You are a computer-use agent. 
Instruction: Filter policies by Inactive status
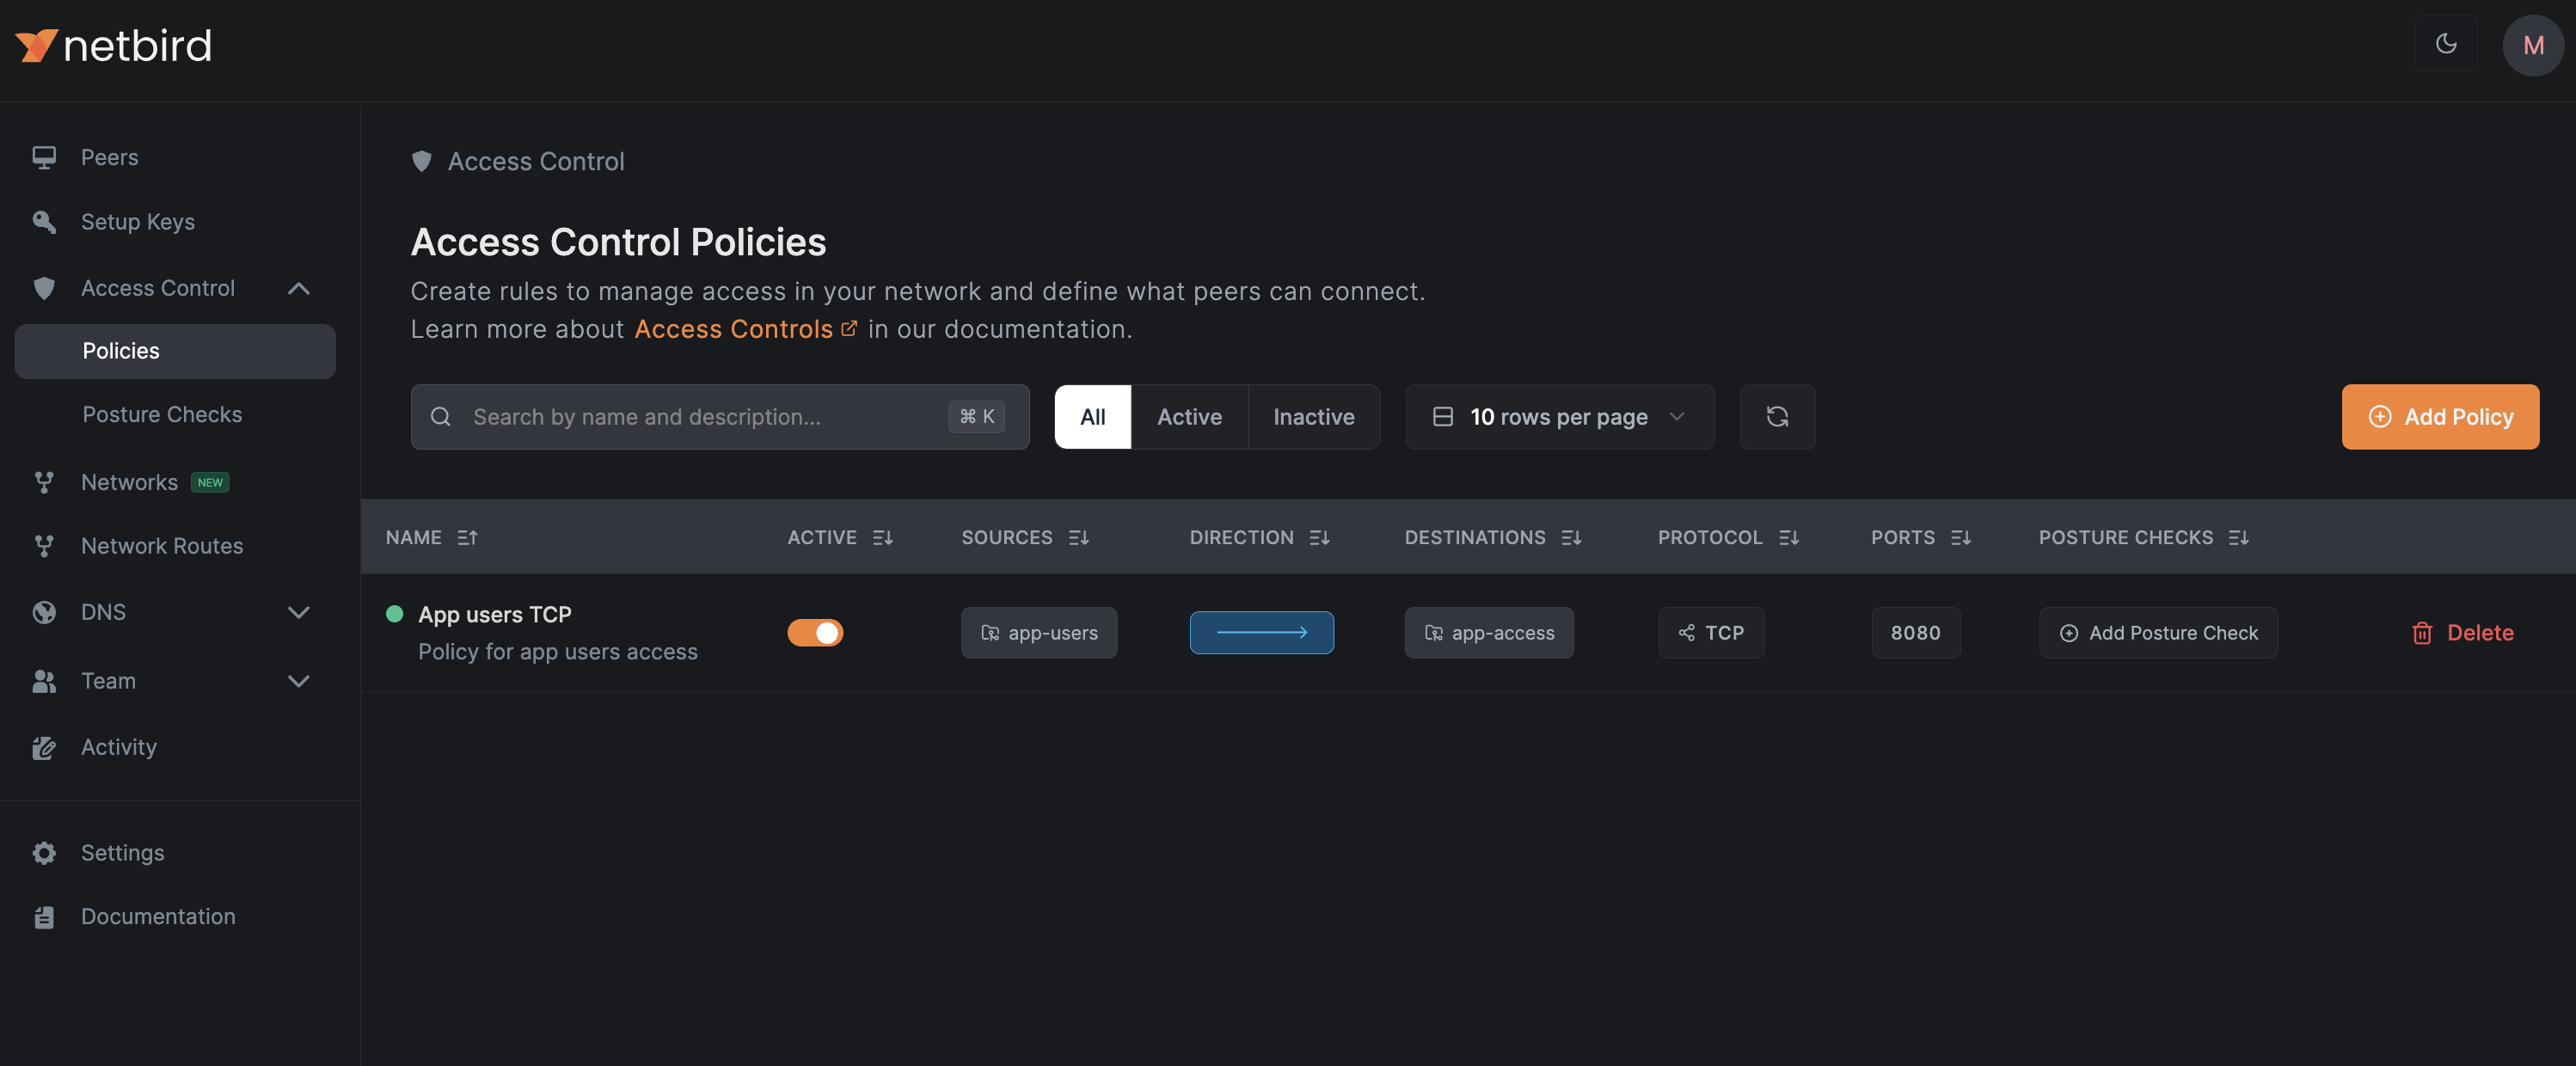click(x=1313, y=417)
